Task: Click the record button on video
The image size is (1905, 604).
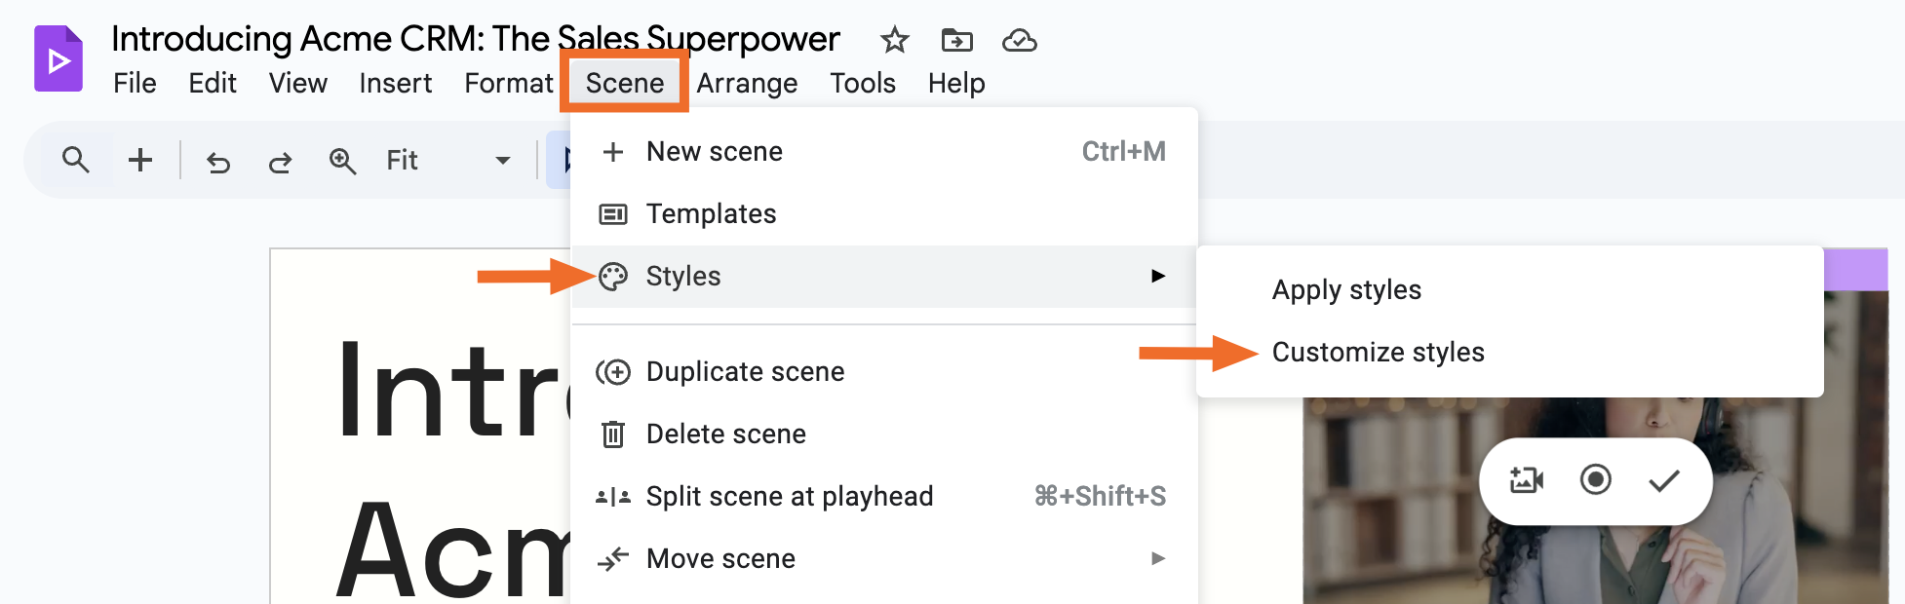Action: click(1596, 479)
